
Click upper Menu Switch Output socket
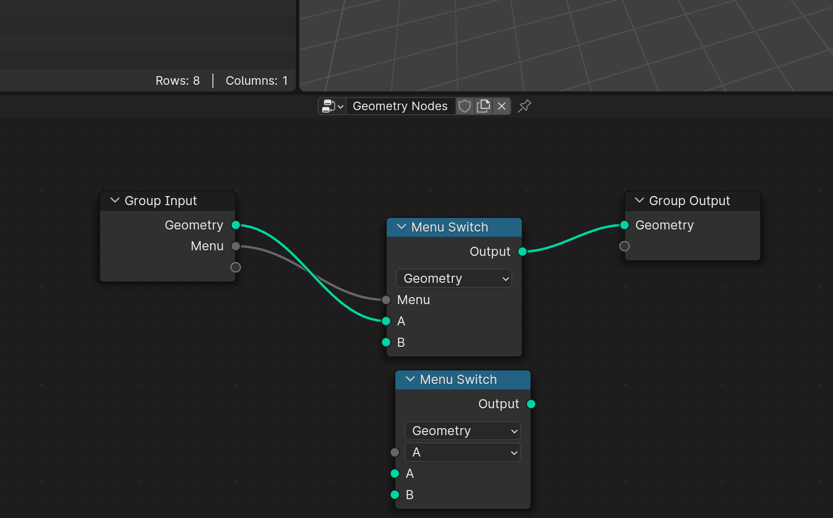click(x=522, y=251)
